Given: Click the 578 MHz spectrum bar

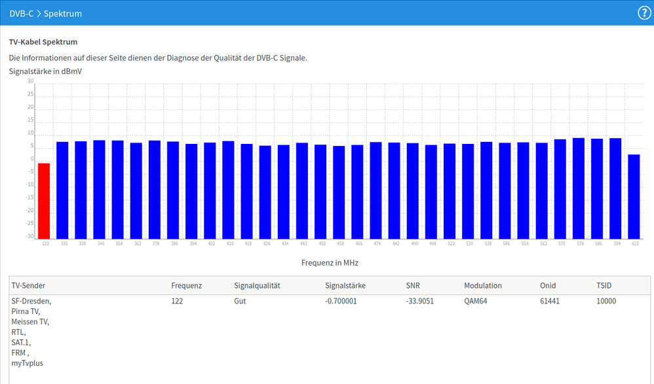Looking at the screenshot, I should [579, 188].
